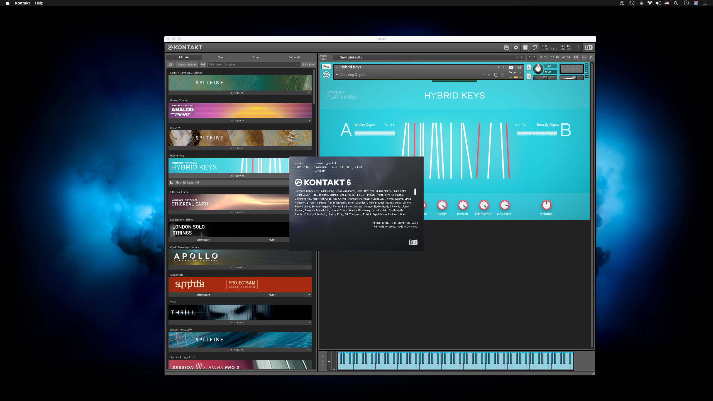
Task: Click the Instr Nav button
Action: tap(308, 64)
